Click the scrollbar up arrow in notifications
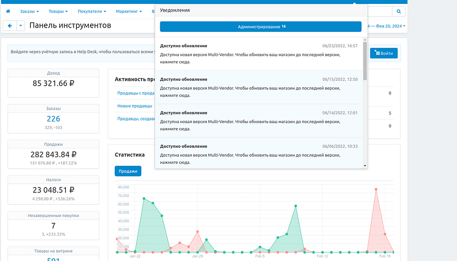 pos(365,40)
